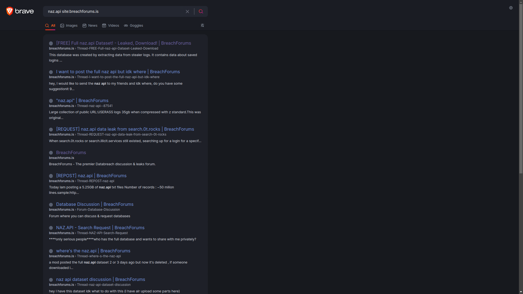
Task: Clear the search query with X icon
Action: click(x=187, y=11)
